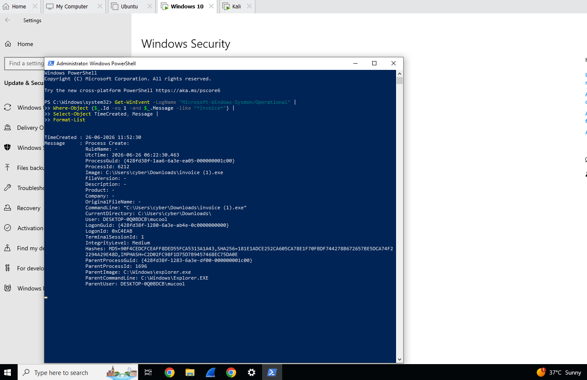This screenshot has height=380, width=587.
Task: Open Wireshark shark-fin icon on taskbar
Action: 211,372
